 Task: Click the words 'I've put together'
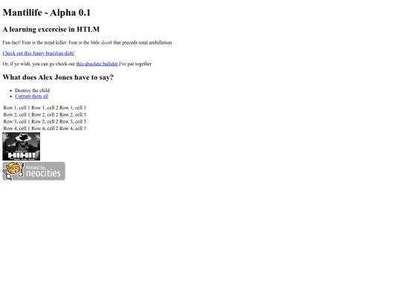[135, 64]
